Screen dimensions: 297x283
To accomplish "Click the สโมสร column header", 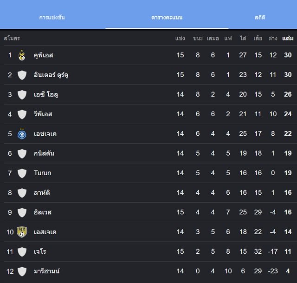I will click(x=12, y=39).
